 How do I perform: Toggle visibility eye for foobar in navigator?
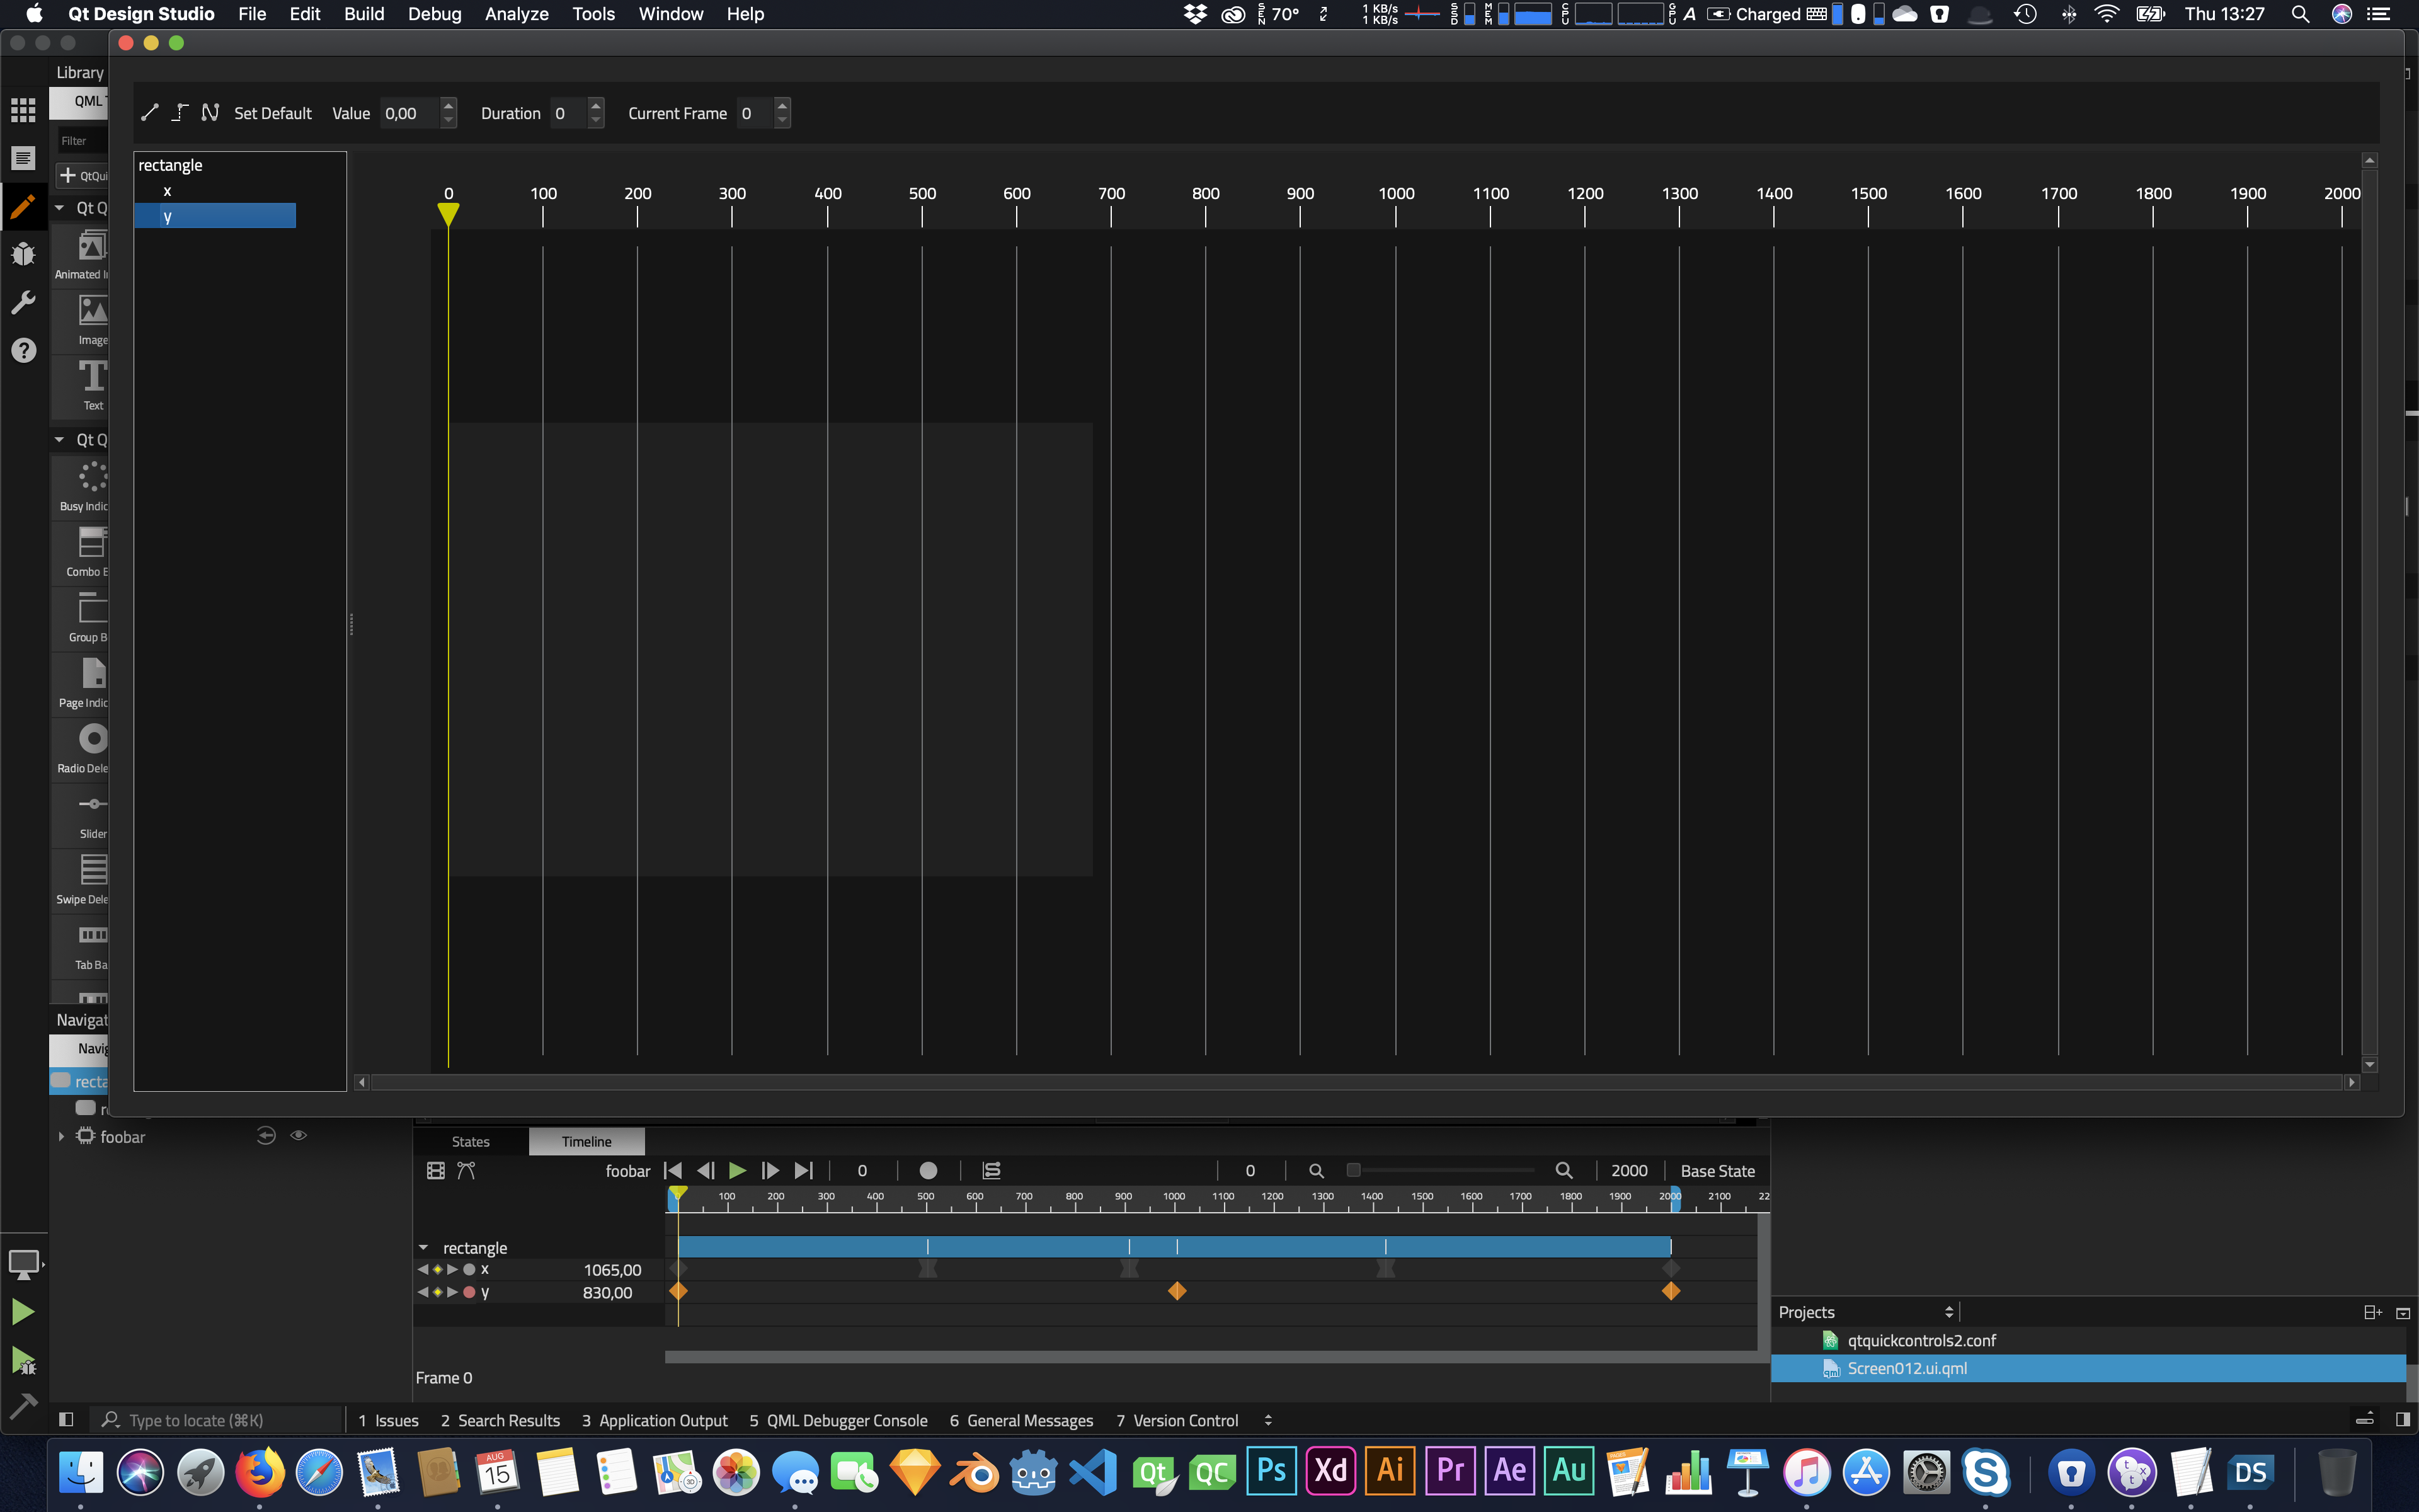(x=298, y=1136)
